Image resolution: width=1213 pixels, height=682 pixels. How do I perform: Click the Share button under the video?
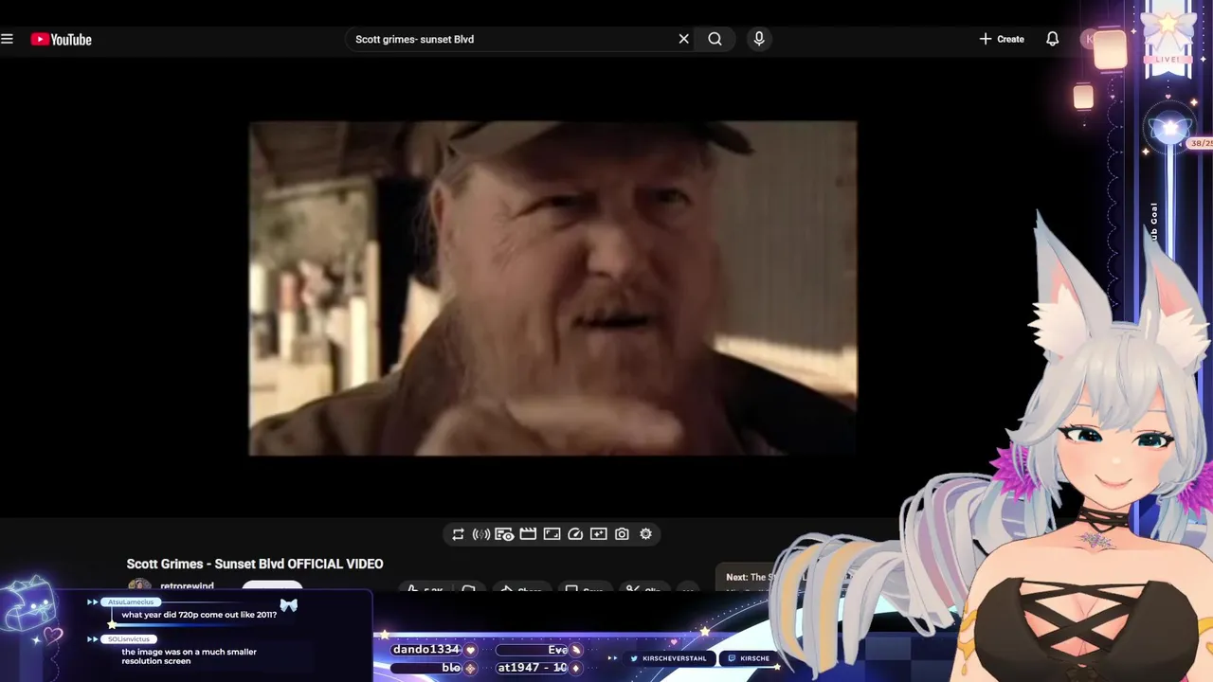click(x=520, y=589)
